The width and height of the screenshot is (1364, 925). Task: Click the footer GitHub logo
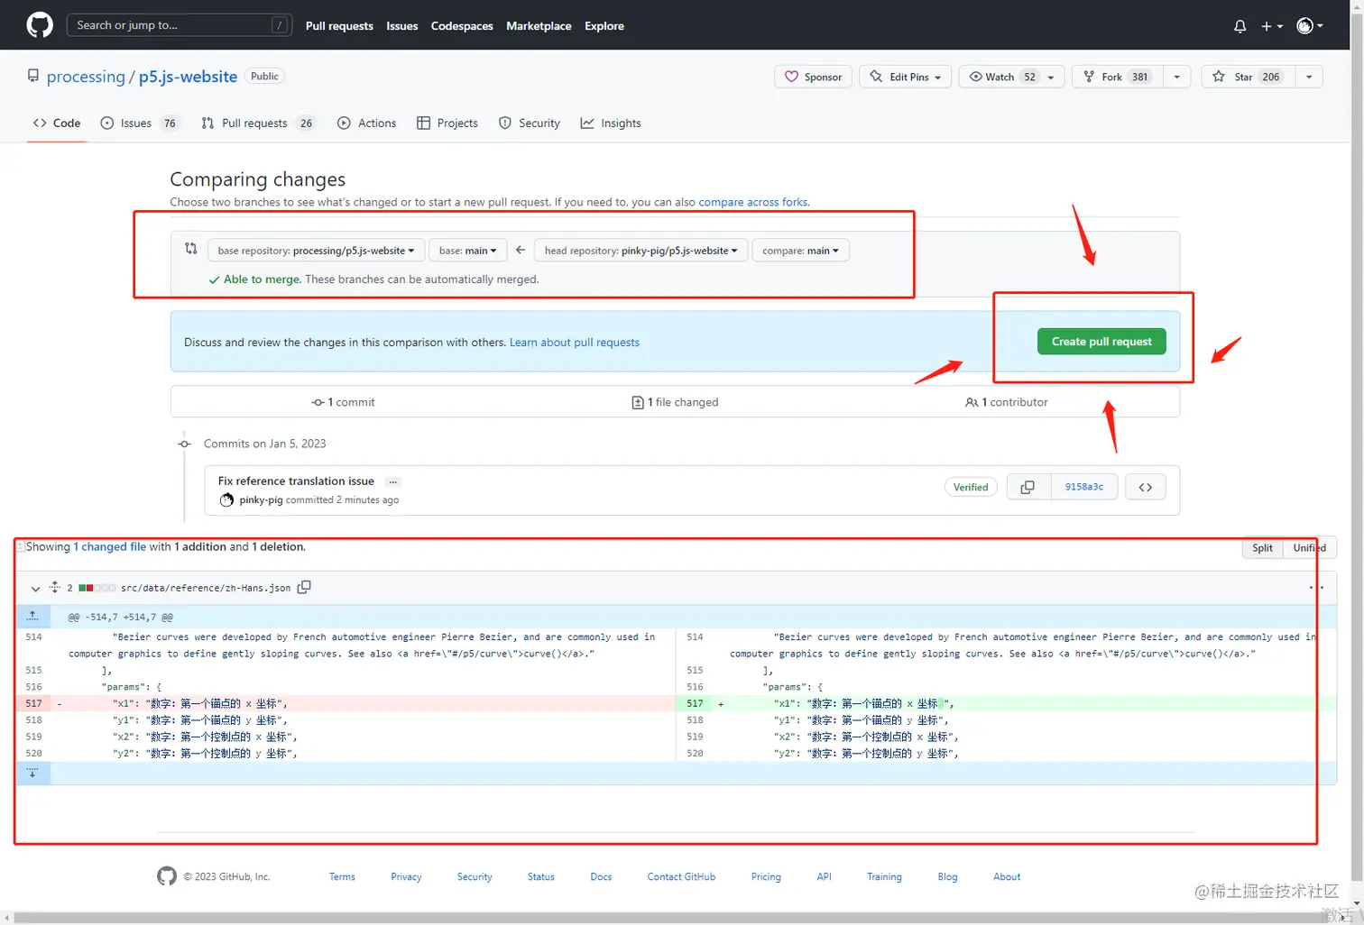[167, 876]
